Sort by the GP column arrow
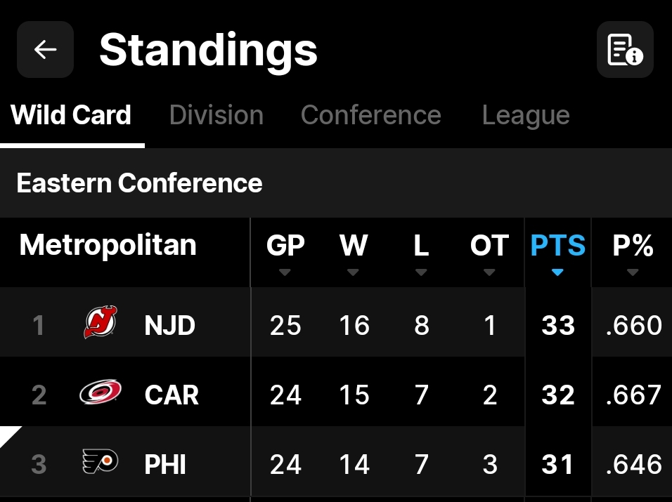The image size is (672, 502). pyautogui.click(x=285, y=272)
